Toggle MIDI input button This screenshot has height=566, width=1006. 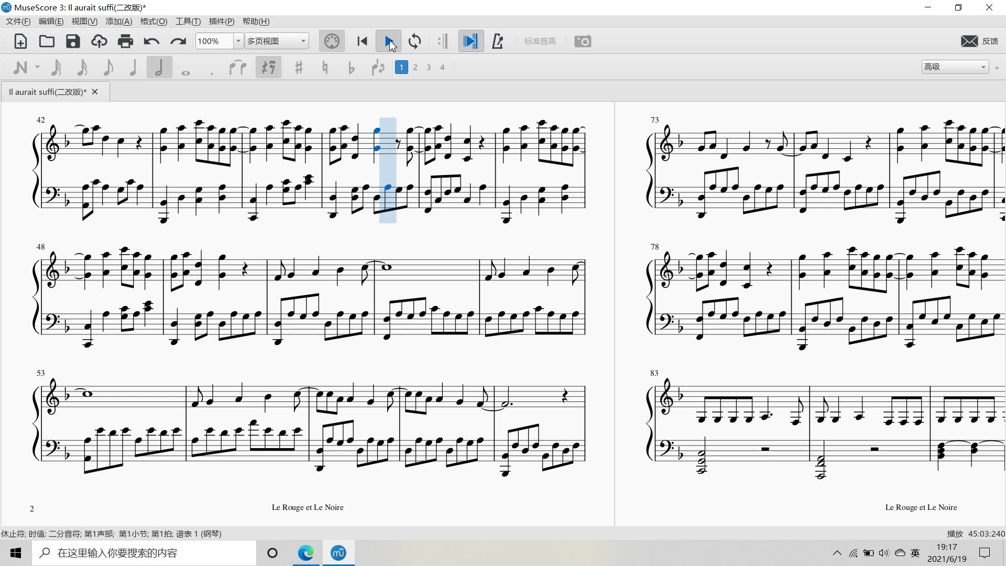332,41
